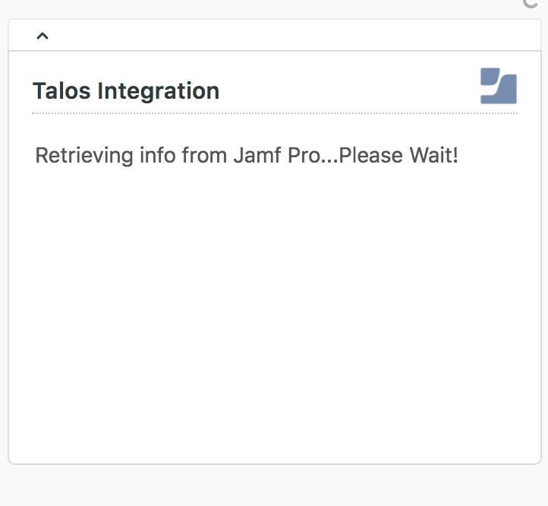Click the word info in the status line
This screenshot has height=506, width=548.
click(x=158, y=155)
